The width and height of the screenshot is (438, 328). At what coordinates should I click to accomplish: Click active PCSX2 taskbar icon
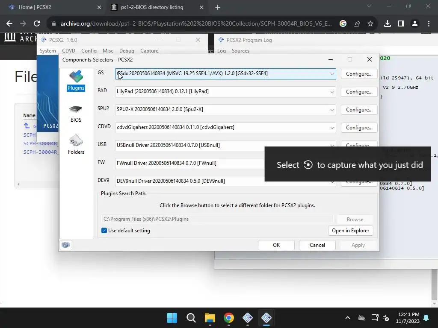click(266, 318)
